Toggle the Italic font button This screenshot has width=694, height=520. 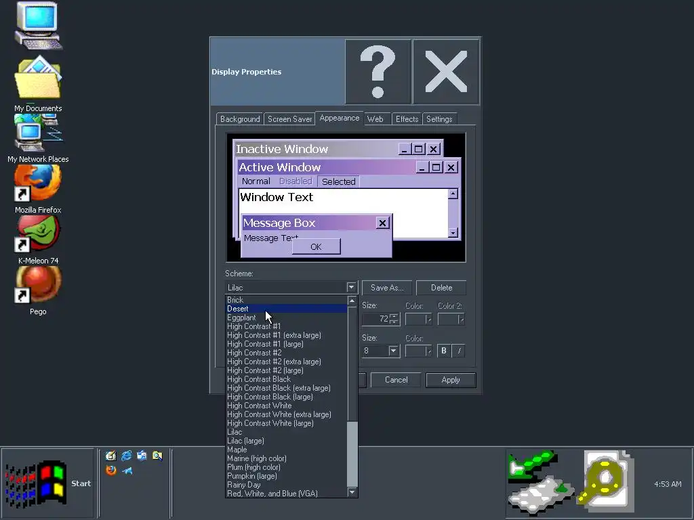tap(459, 351)
